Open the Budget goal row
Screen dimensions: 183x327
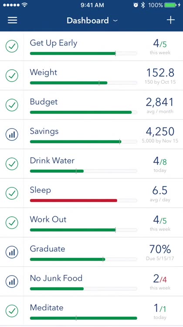[91, 105]
